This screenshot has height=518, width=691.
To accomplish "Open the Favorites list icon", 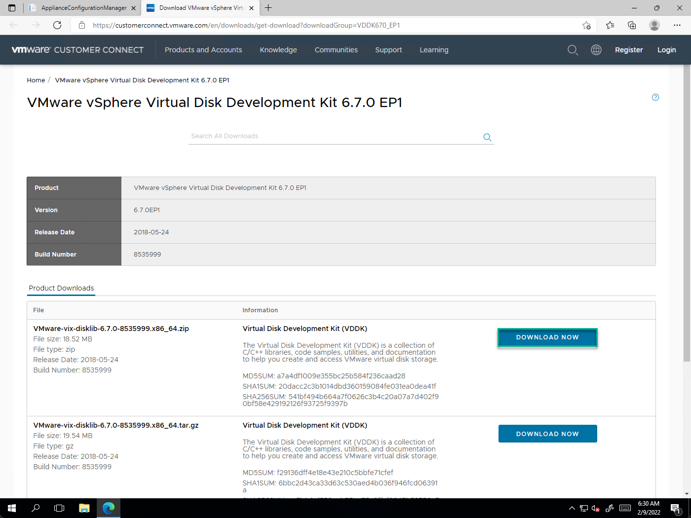I will (610, 25).
